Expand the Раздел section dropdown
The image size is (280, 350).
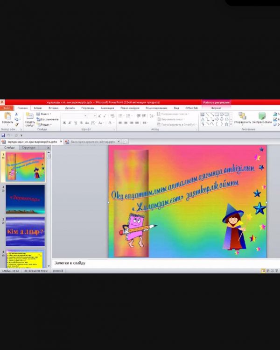(45, 125)
